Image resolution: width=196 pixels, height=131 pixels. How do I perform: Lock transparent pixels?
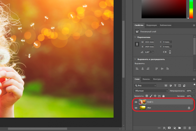pos(147,96)
